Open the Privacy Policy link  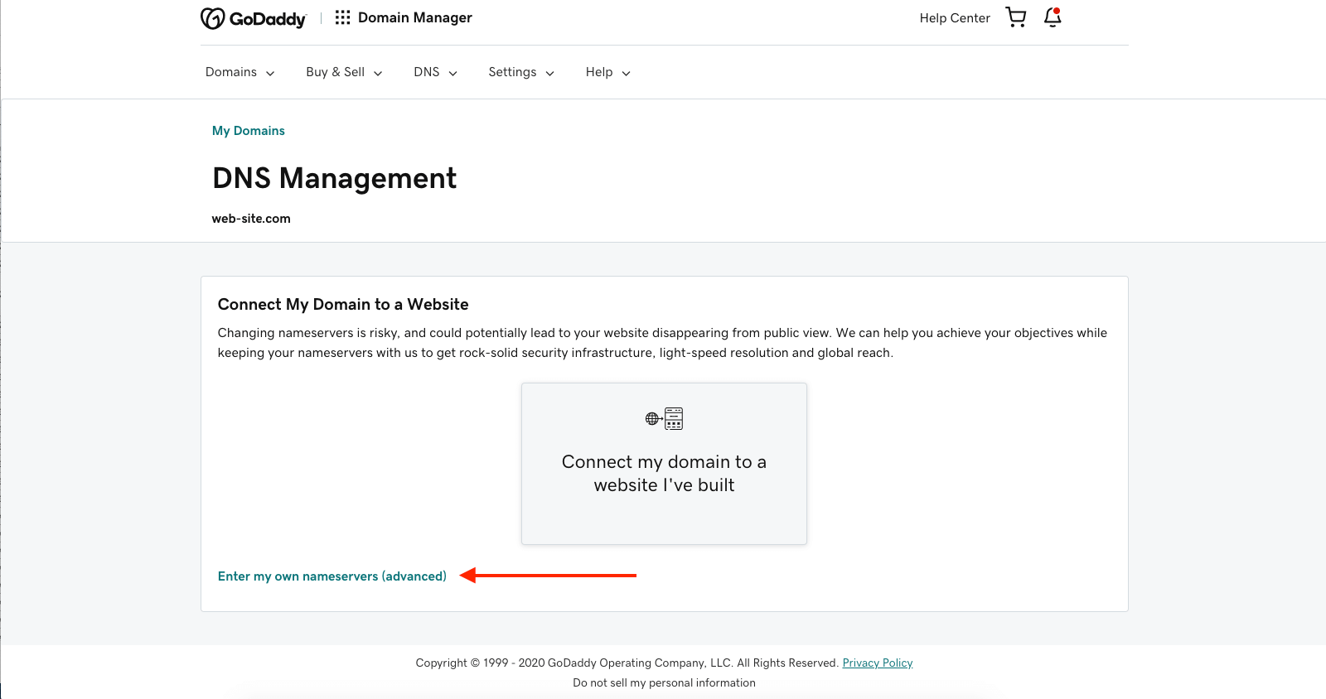click(877, 663)
